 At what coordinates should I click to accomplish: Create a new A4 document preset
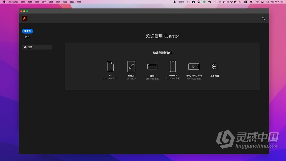pos(110,66)
